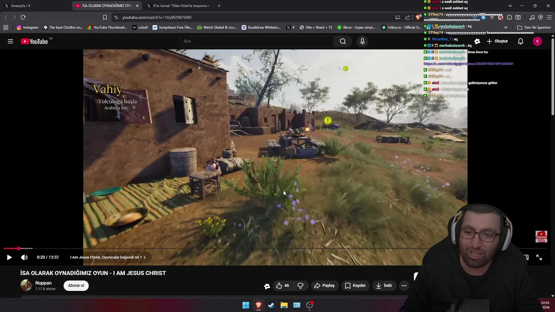Open the Brave VPN shield icon
555x312 pixels.
click(x=541, y=17)
